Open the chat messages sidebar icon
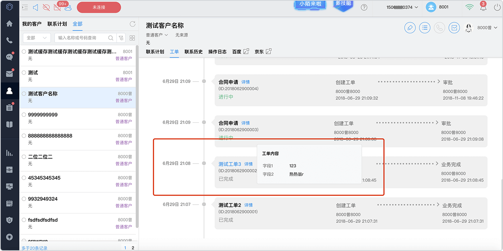 (9, 57)
